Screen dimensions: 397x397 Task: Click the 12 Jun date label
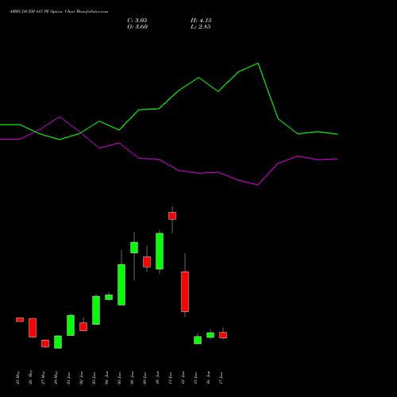click(x=183, y=378)
